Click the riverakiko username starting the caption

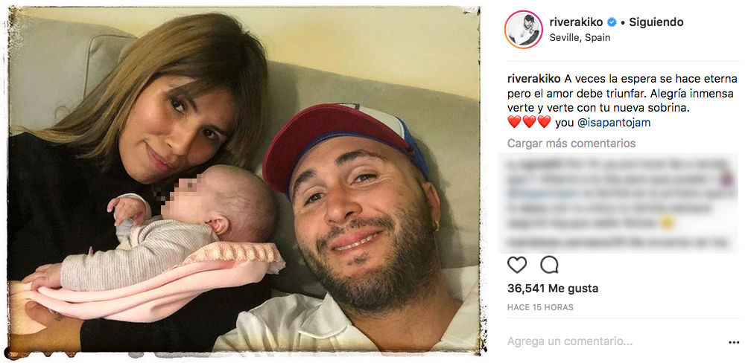tap(533, 78)
